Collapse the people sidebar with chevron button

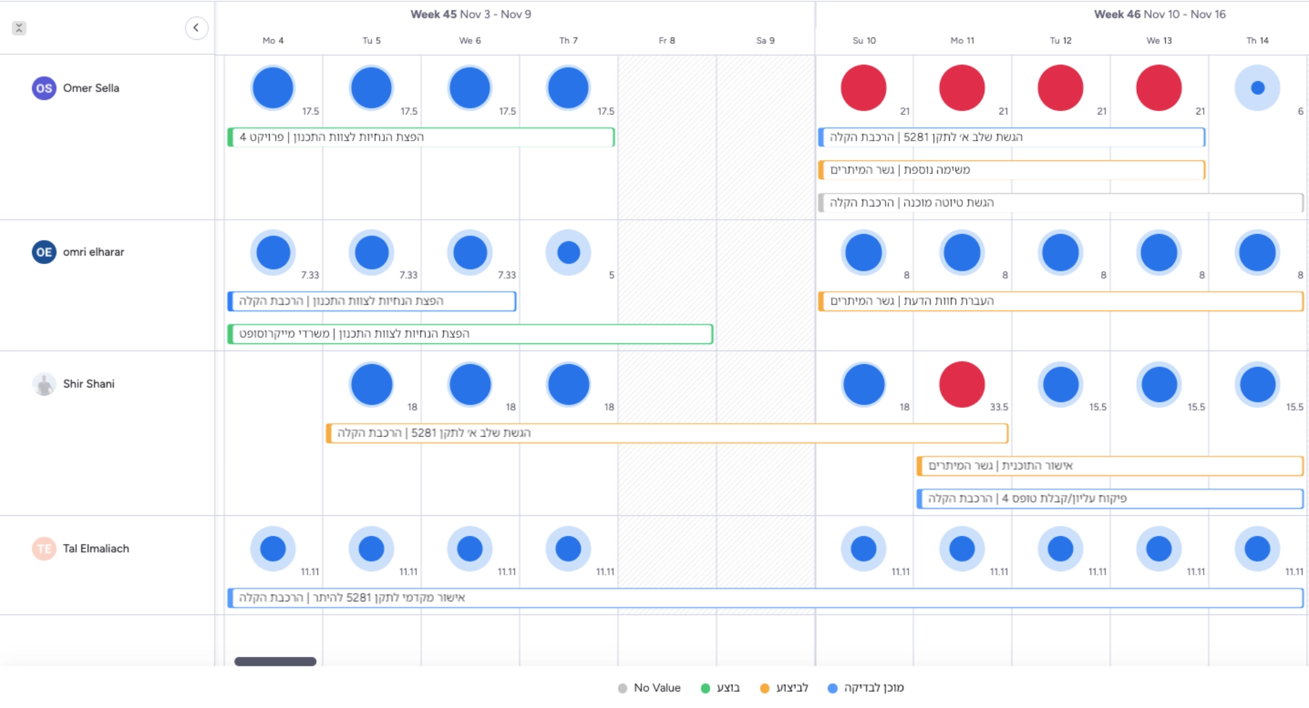[196, 28]
